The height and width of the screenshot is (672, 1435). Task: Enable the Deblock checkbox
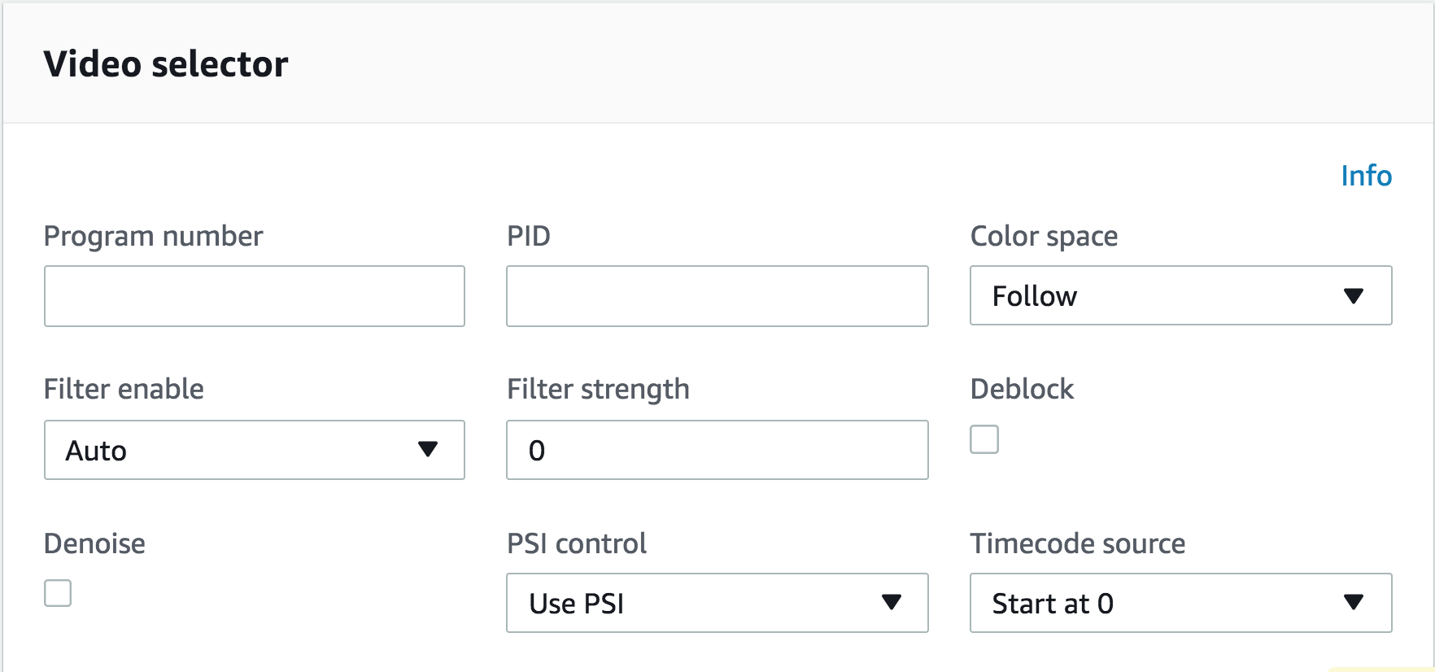pos(984,439)
